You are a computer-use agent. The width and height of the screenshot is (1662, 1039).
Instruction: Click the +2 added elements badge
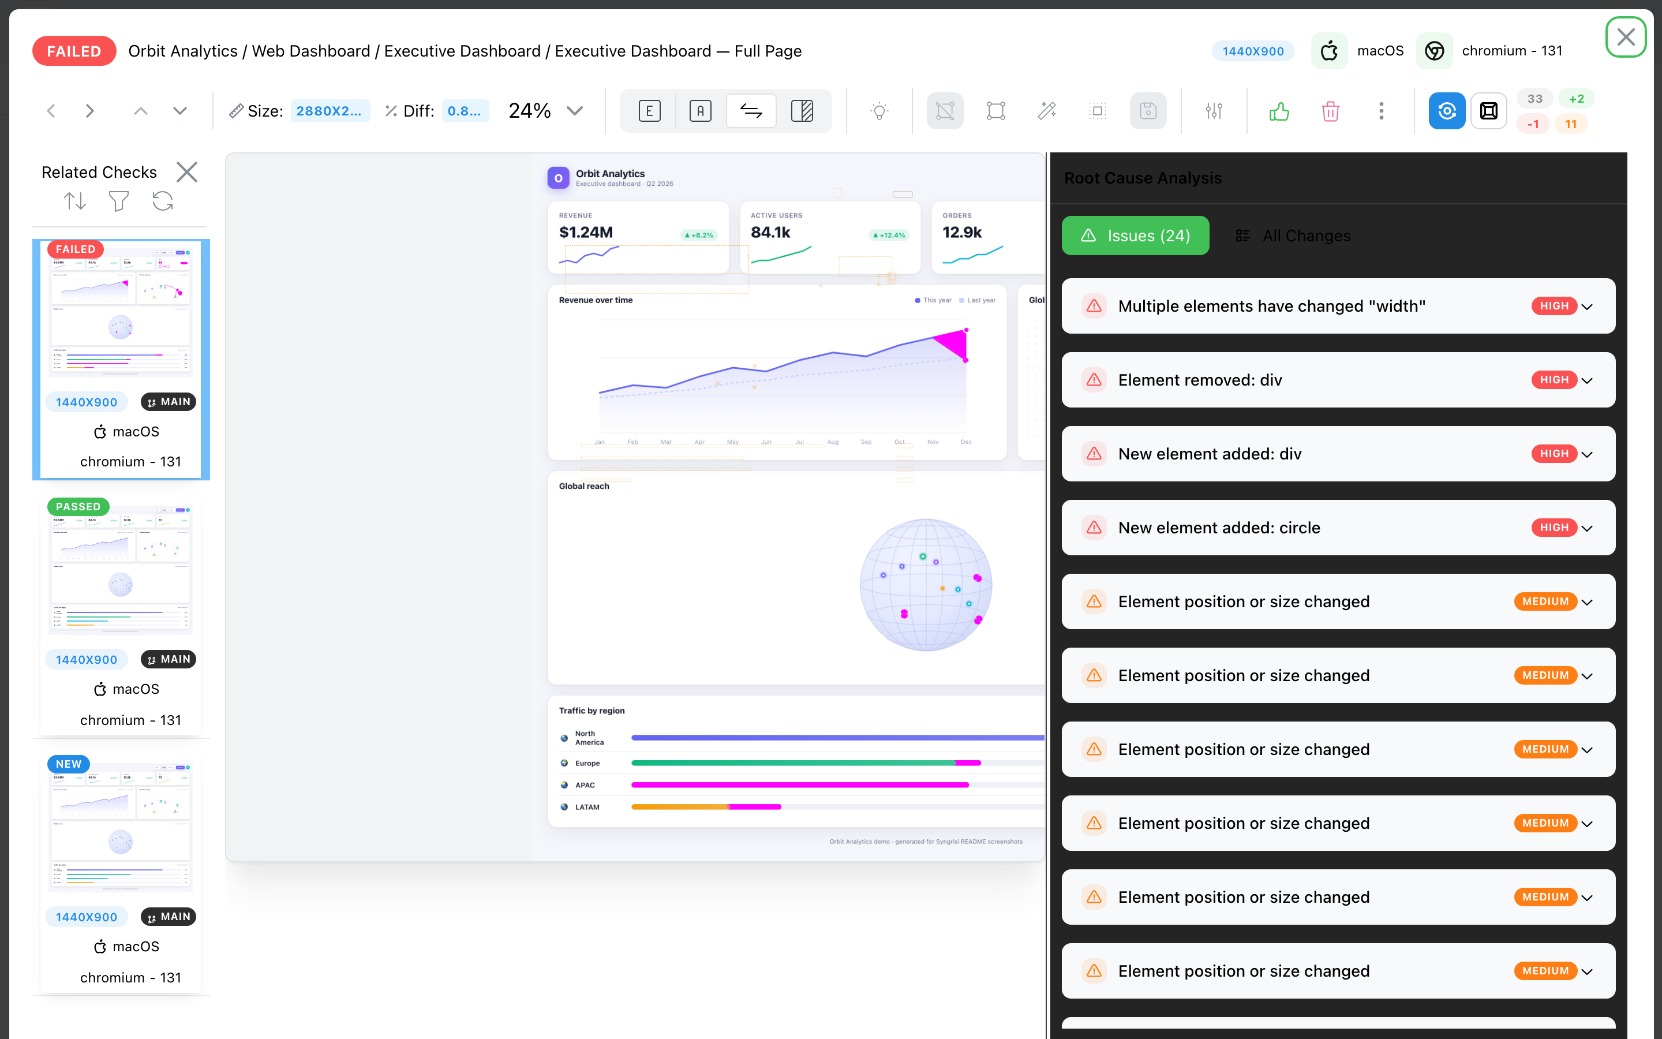pos(1576,99)
